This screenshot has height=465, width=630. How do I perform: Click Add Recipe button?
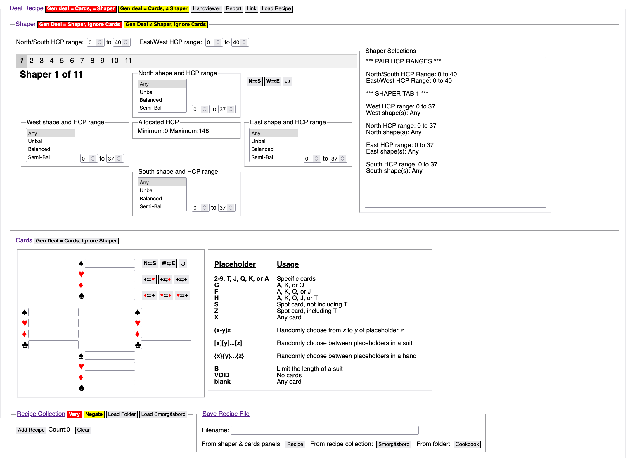tap(31, 430)
